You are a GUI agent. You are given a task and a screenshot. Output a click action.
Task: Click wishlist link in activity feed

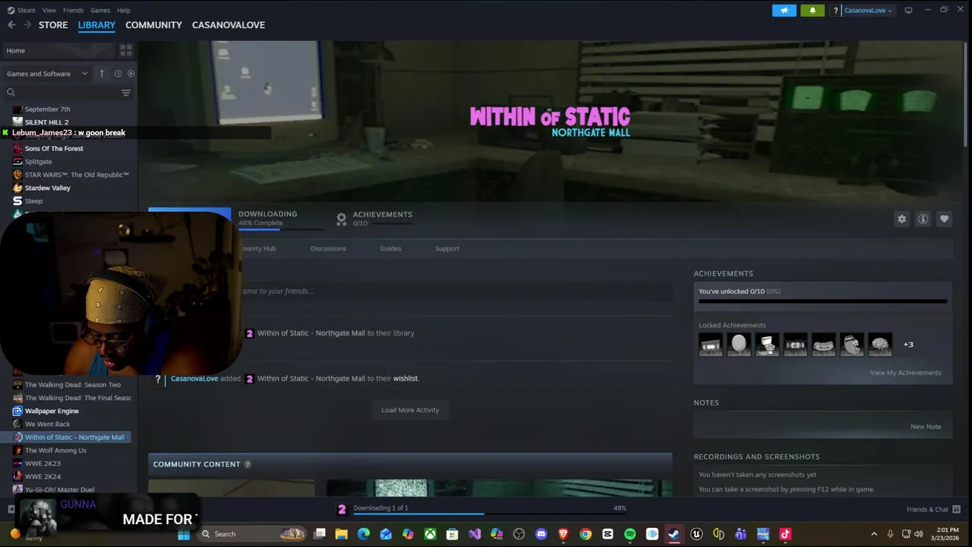point(406,378)
